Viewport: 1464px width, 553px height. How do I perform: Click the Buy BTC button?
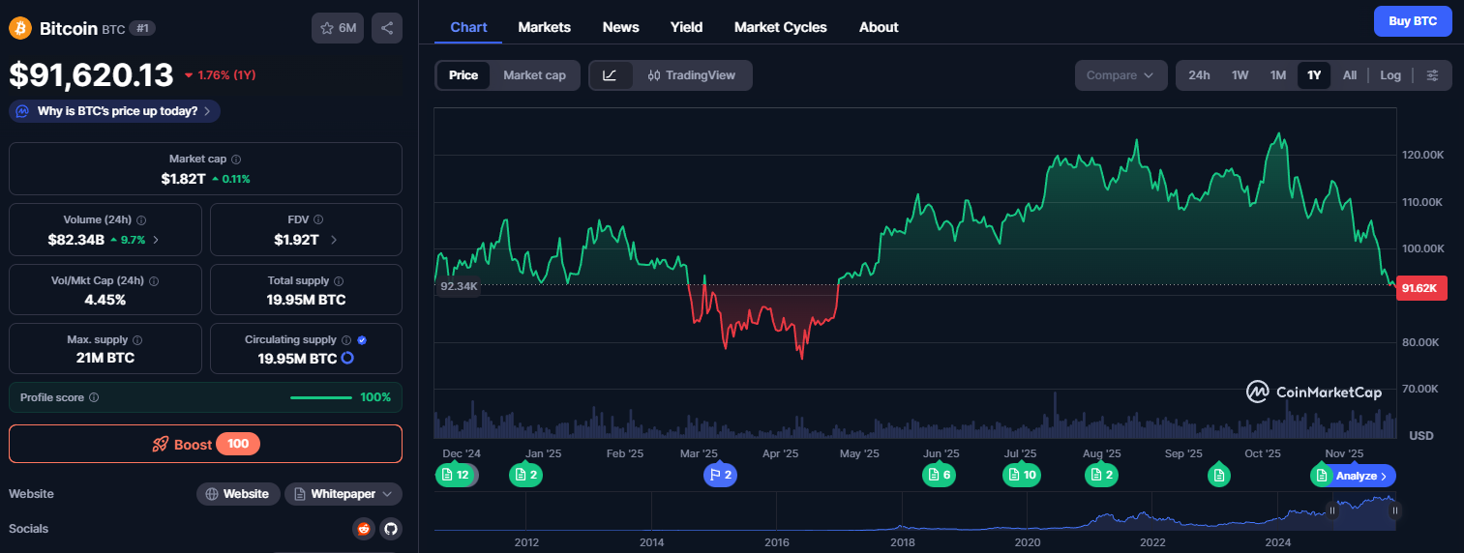pyautogui.click(x=1413, y=21)
